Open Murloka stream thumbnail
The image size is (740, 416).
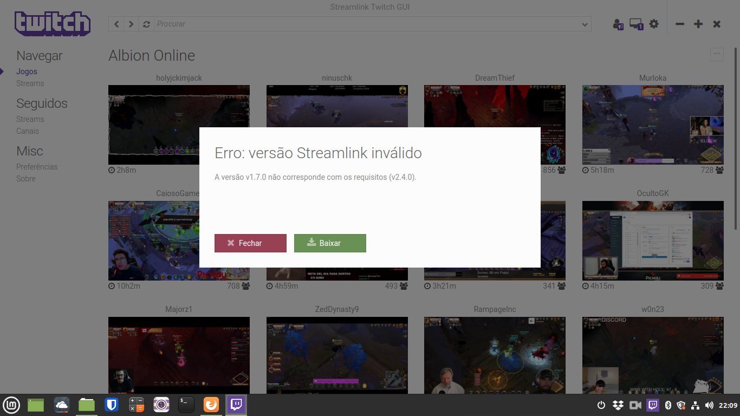coord(653,125)
